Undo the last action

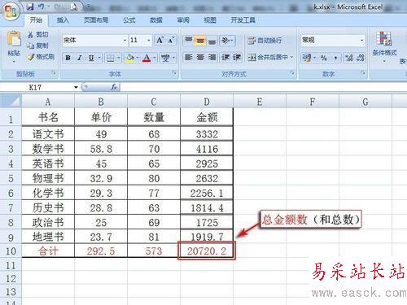coord(42,7)
